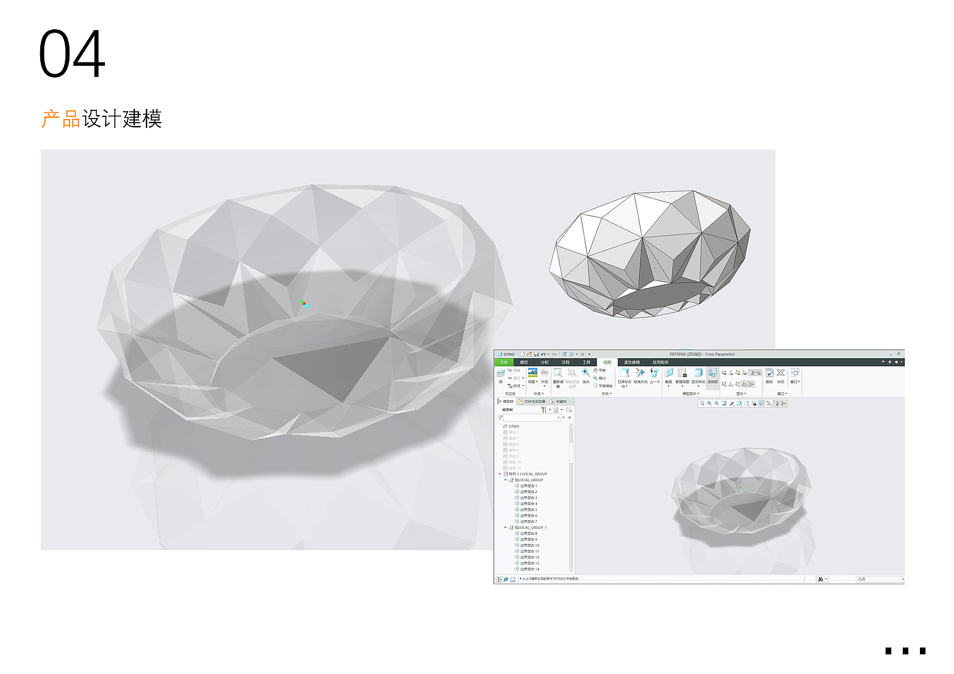The image size is (954, 674).
Task: Collapse the 组LOCAL_GROUP_1 tree node
Action: coord(505,527)
